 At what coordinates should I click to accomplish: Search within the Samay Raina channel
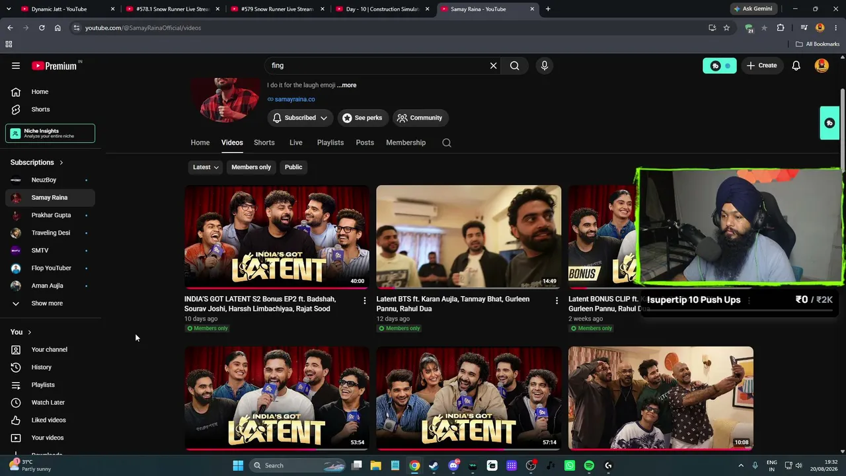(x=447, y=143)
